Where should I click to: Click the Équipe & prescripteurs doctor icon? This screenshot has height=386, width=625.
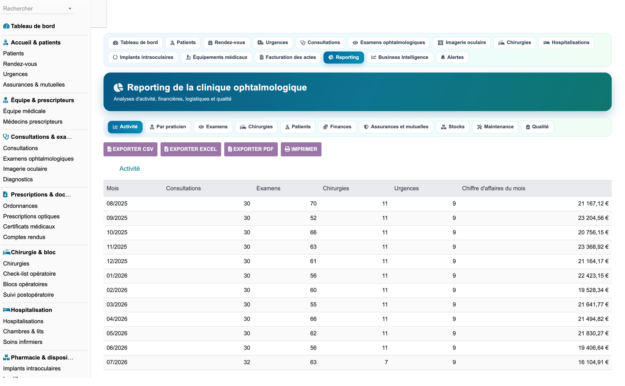tap(6, 100)
